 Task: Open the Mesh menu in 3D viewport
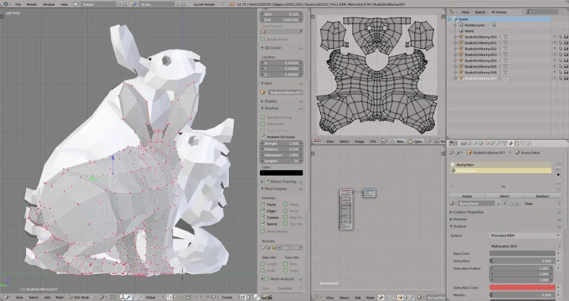coord(60,297)
